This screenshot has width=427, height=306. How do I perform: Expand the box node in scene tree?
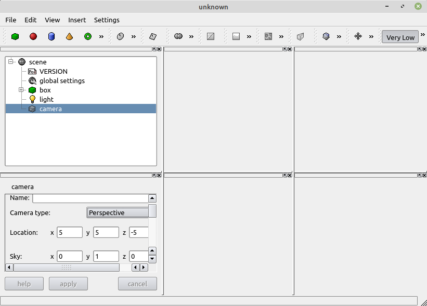click(21, 90)
